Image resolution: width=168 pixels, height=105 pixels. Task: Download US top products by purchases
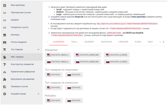54,75
